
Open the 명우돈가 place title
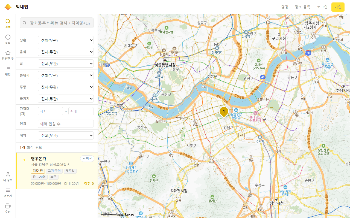click(39, 159)
